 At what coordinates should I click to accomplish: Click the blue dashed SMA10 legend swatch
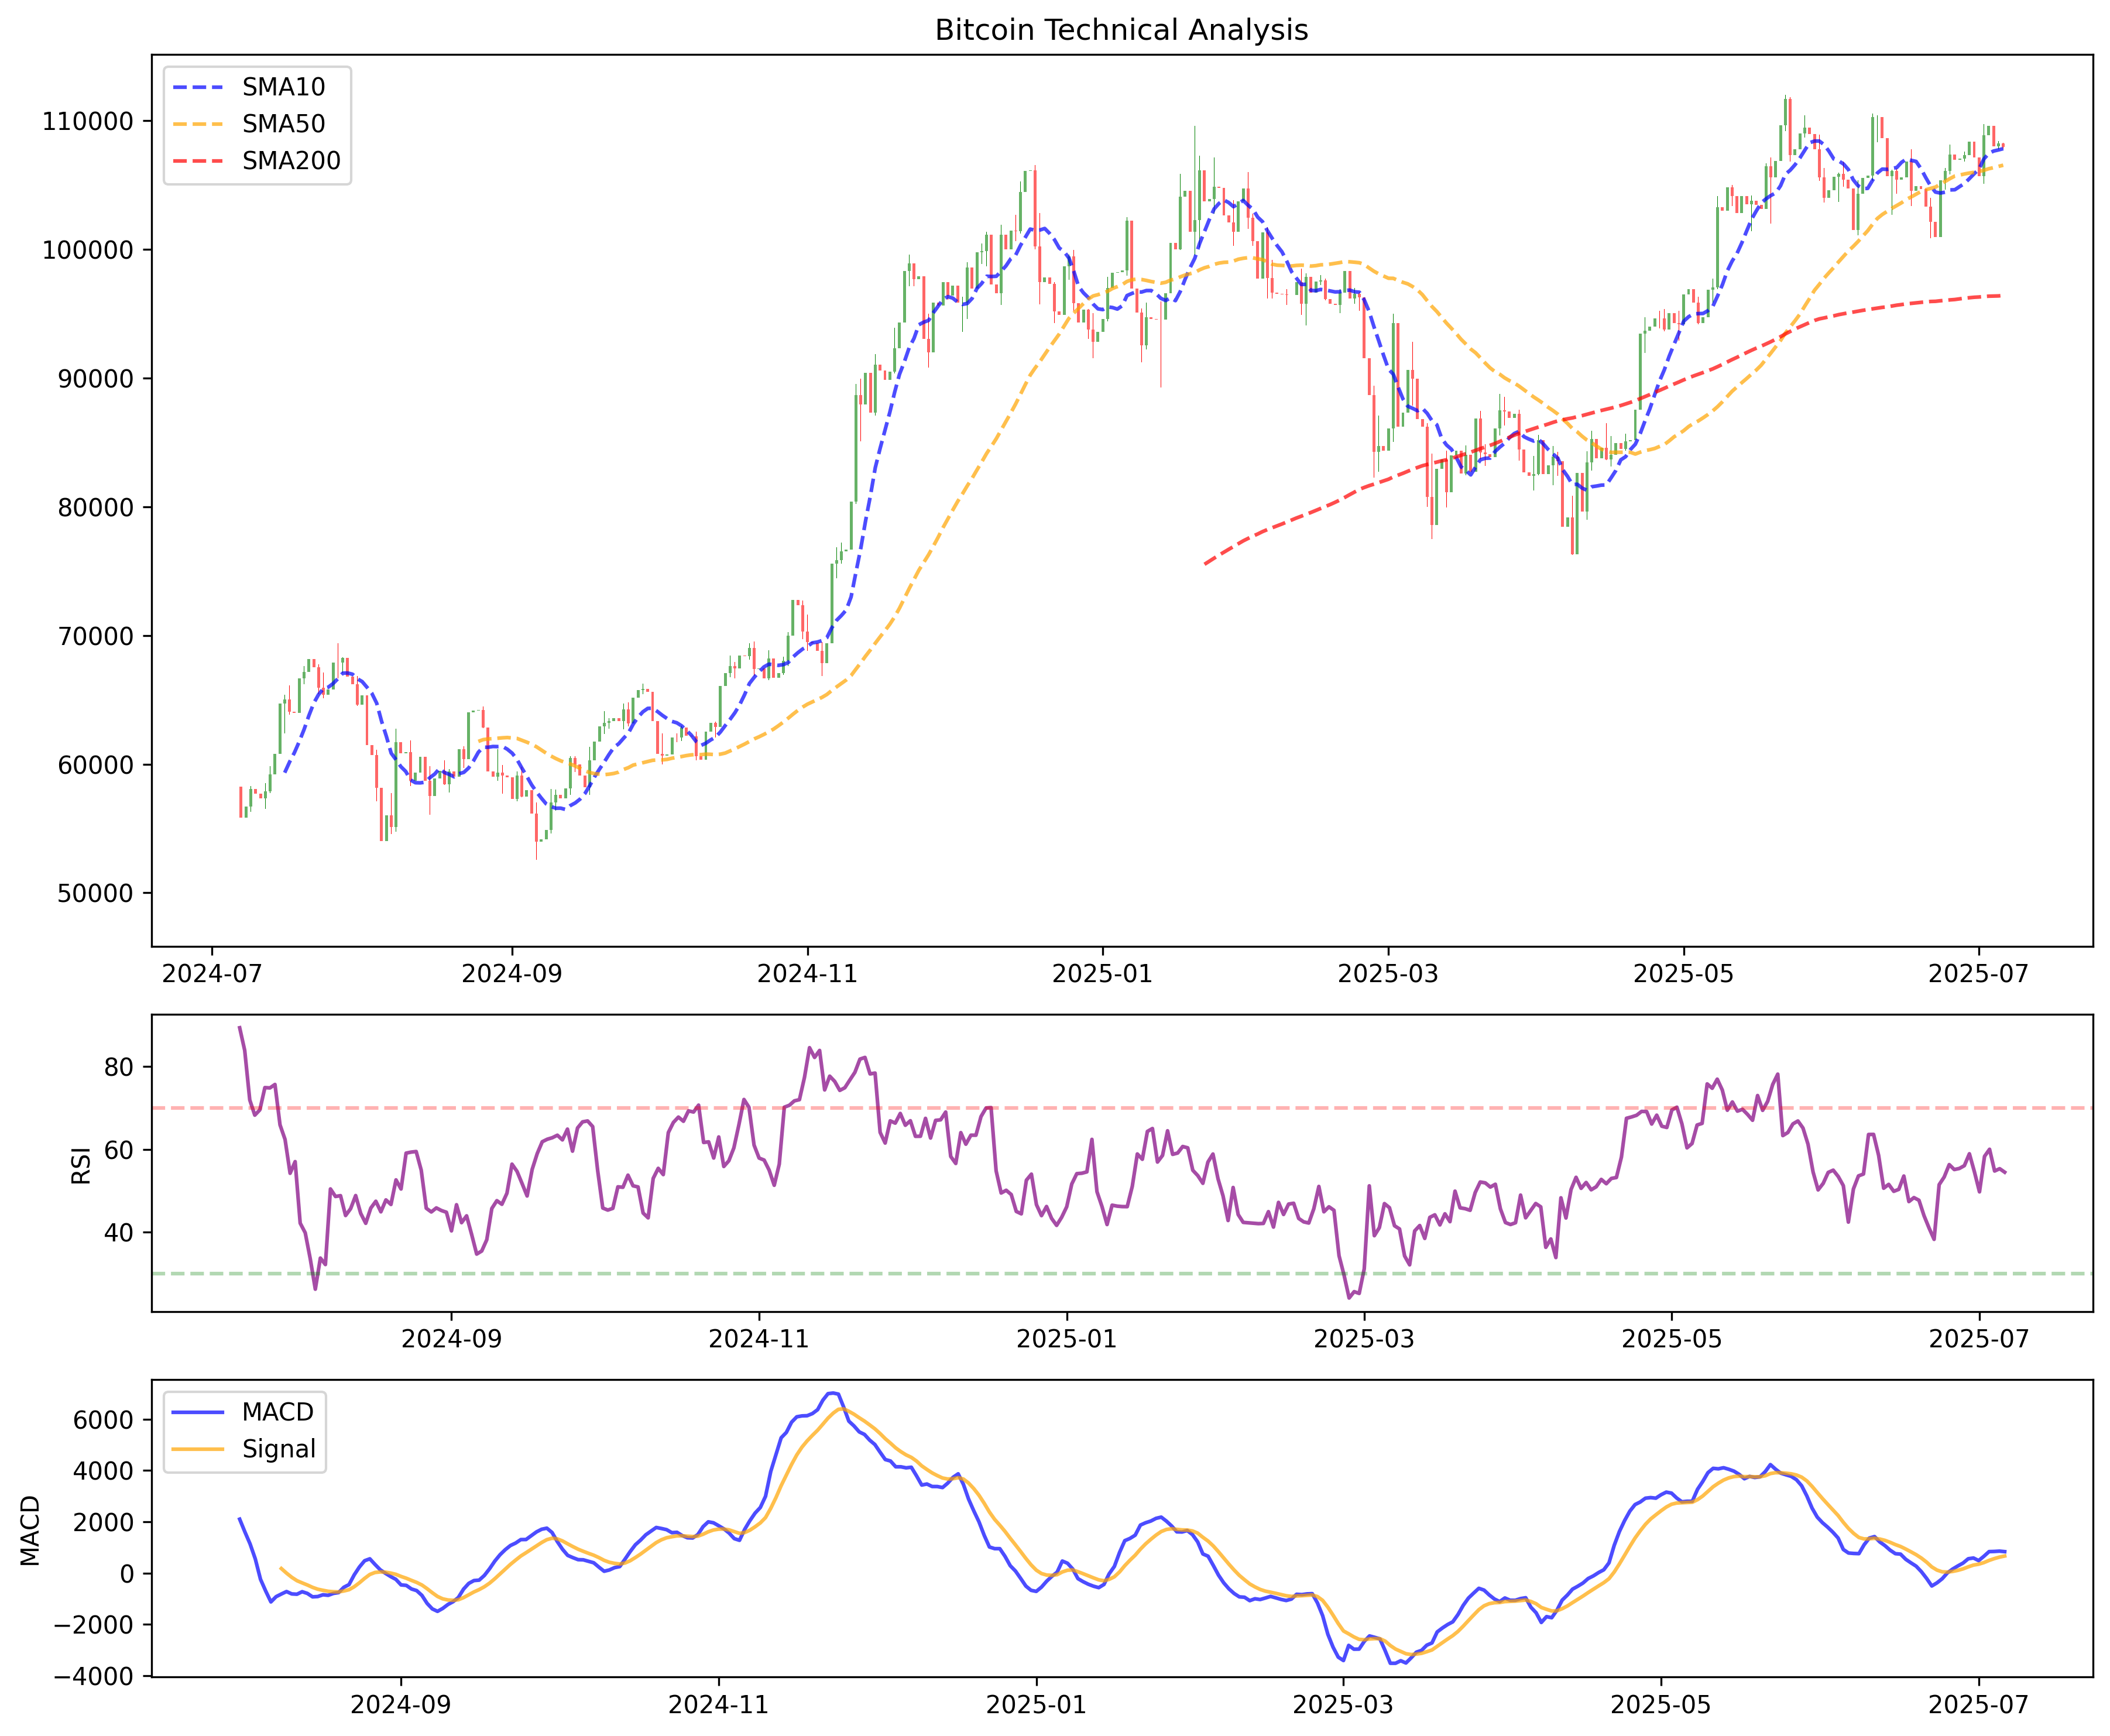pyautogui.click(x=198, y=87)
